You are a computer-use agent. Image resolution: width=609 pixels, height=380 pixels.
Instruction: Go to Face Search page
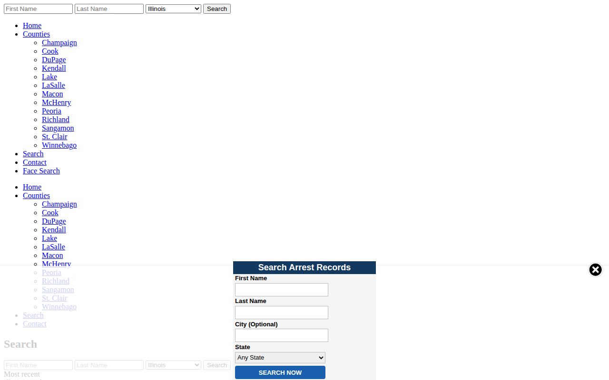(x=41, y=171)
